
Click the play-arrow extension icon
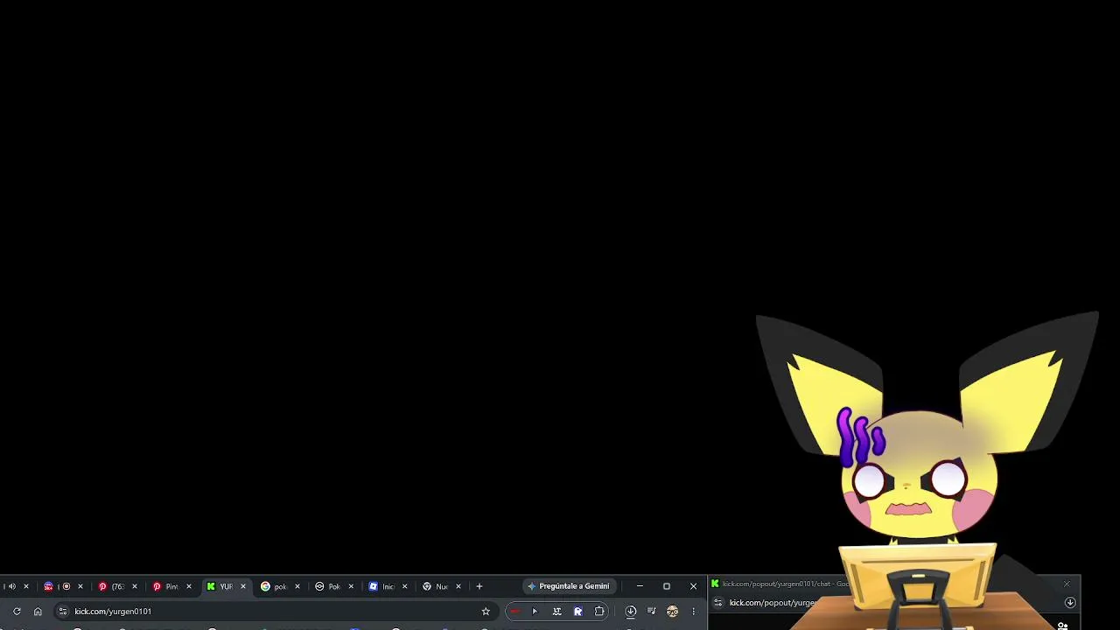[535, 612]
